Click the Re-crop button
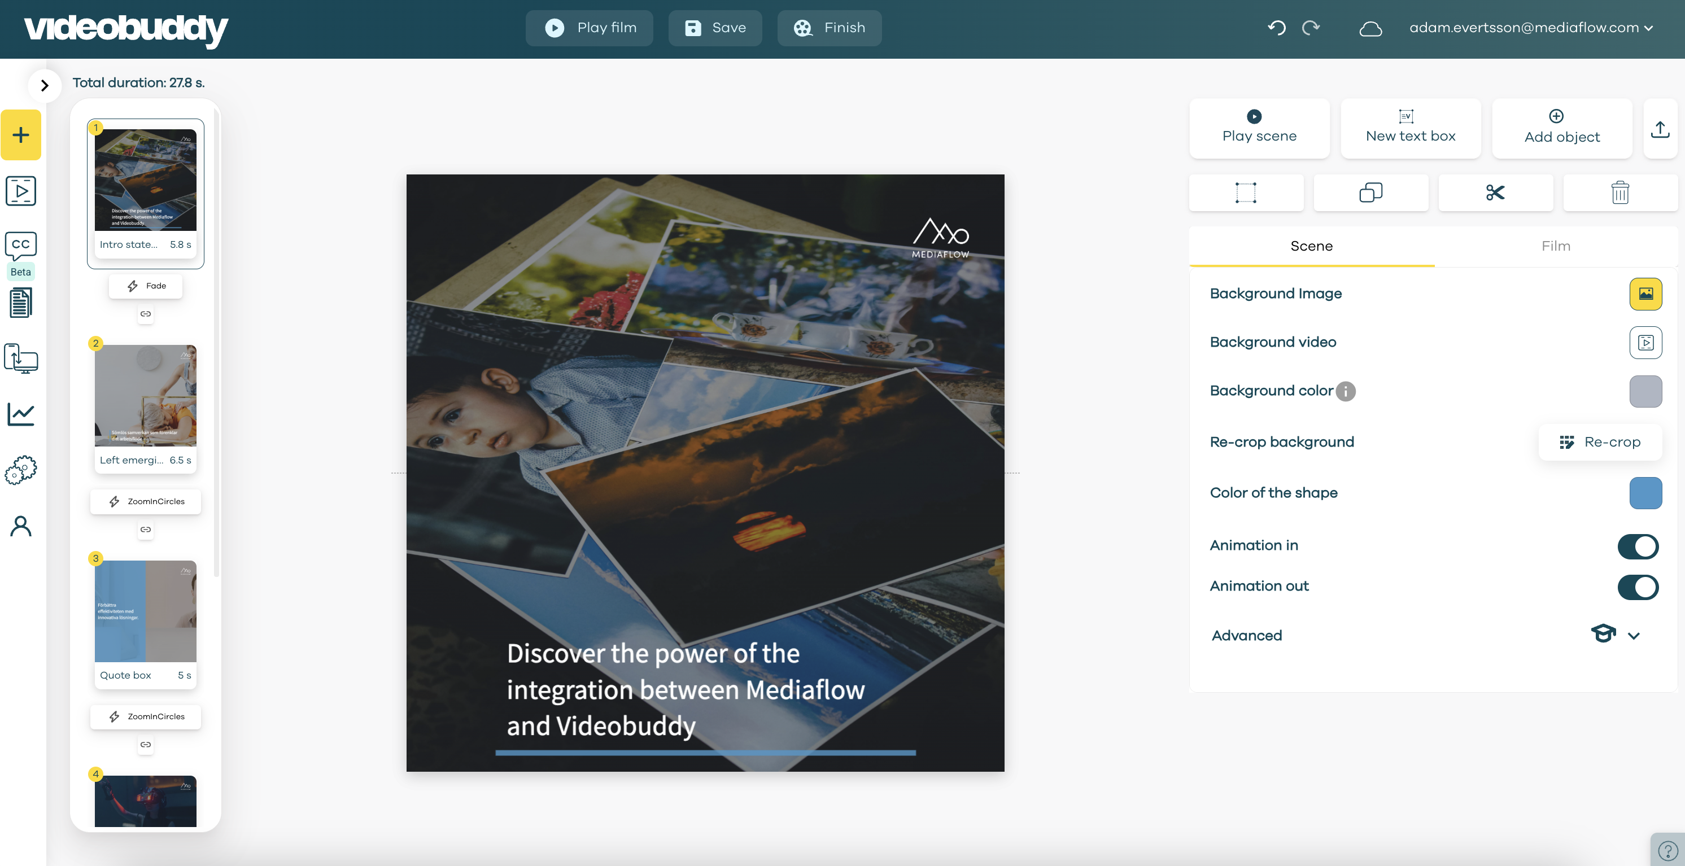Viewport: 1685px width, 866px height. click(1599, 442)
